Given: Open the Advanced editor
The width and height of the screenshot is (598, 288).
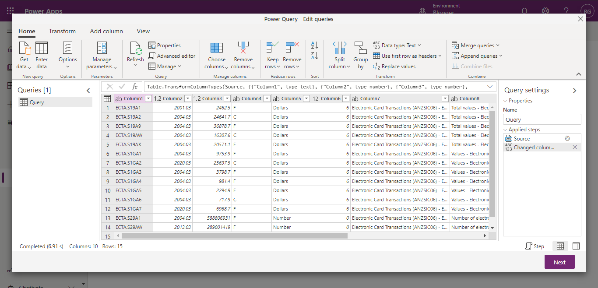Looking at the screenshot, I should pos(172,56).
